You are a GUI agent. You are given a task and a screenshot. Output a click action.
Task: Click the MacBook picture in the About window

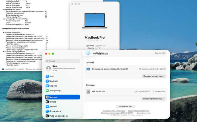(x=95, y=21)
